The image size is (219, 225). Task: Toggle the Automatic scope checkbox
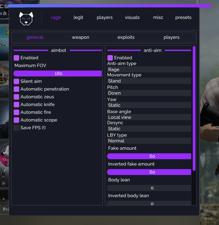16,120
